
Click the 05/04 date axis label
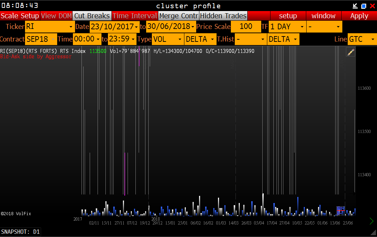coord(259,223)
